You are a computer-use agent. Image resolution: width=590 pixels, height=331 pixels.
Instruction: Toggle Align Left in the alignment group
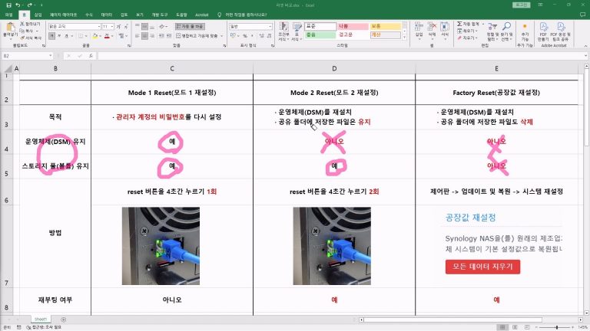click(138, 36)
